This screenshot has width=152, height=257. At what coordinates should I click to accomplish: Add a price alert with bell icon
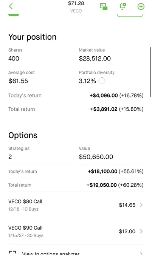[x=123, y=6]
